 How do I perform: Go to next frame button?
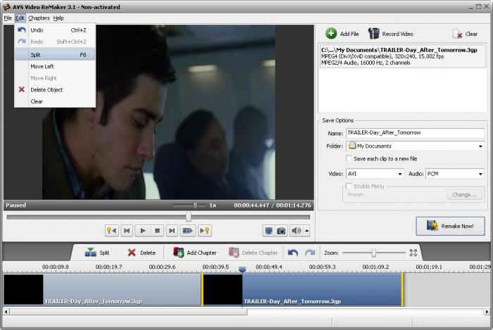click(x=172, y=231)
